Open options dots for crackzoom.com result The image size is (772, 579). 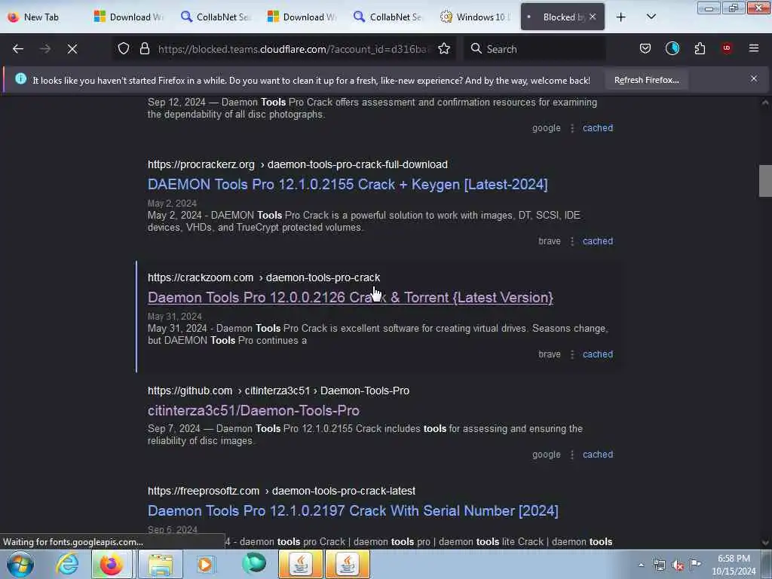[x=572, y=354]
